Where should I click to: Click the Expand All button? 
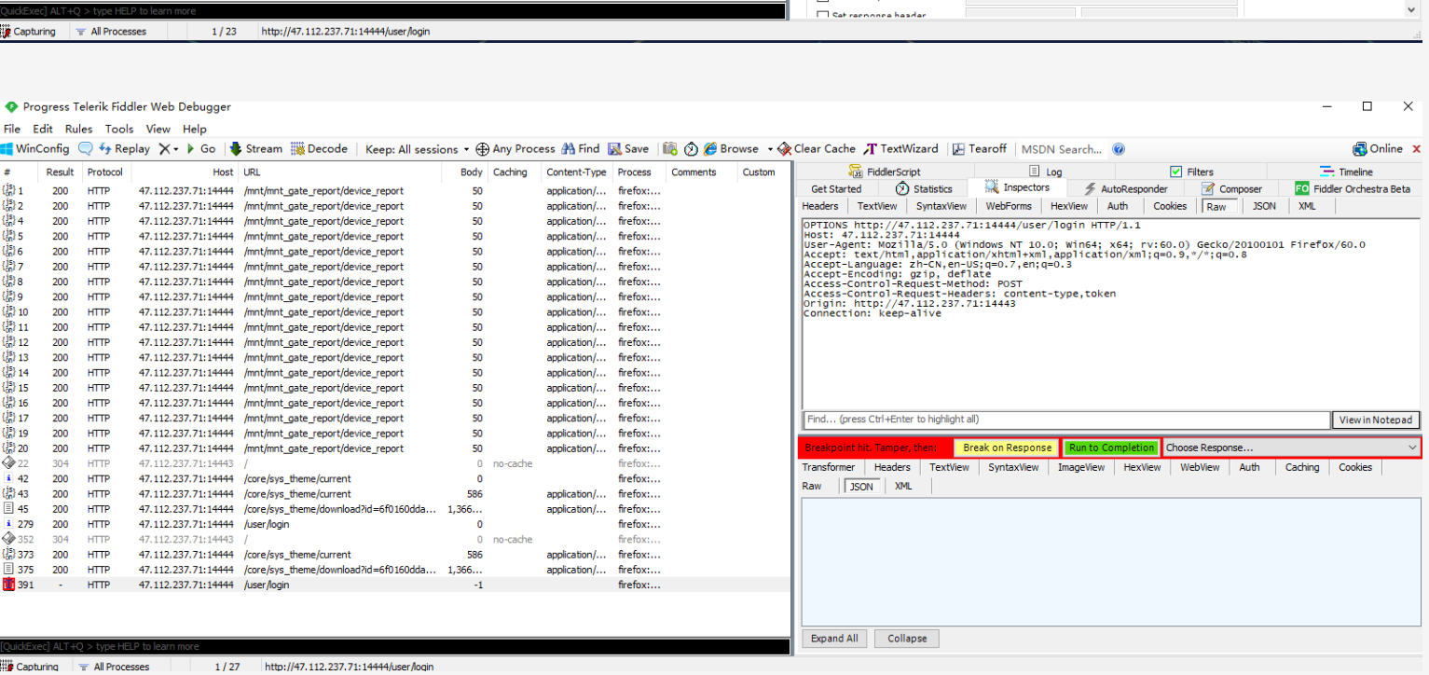[834, 639]
